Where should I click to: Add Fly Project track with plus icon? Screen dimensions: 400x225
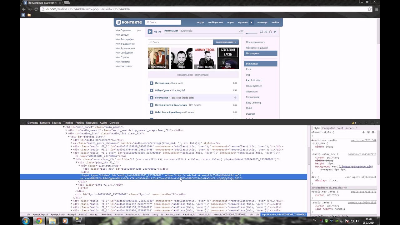[x=235, y=98]
